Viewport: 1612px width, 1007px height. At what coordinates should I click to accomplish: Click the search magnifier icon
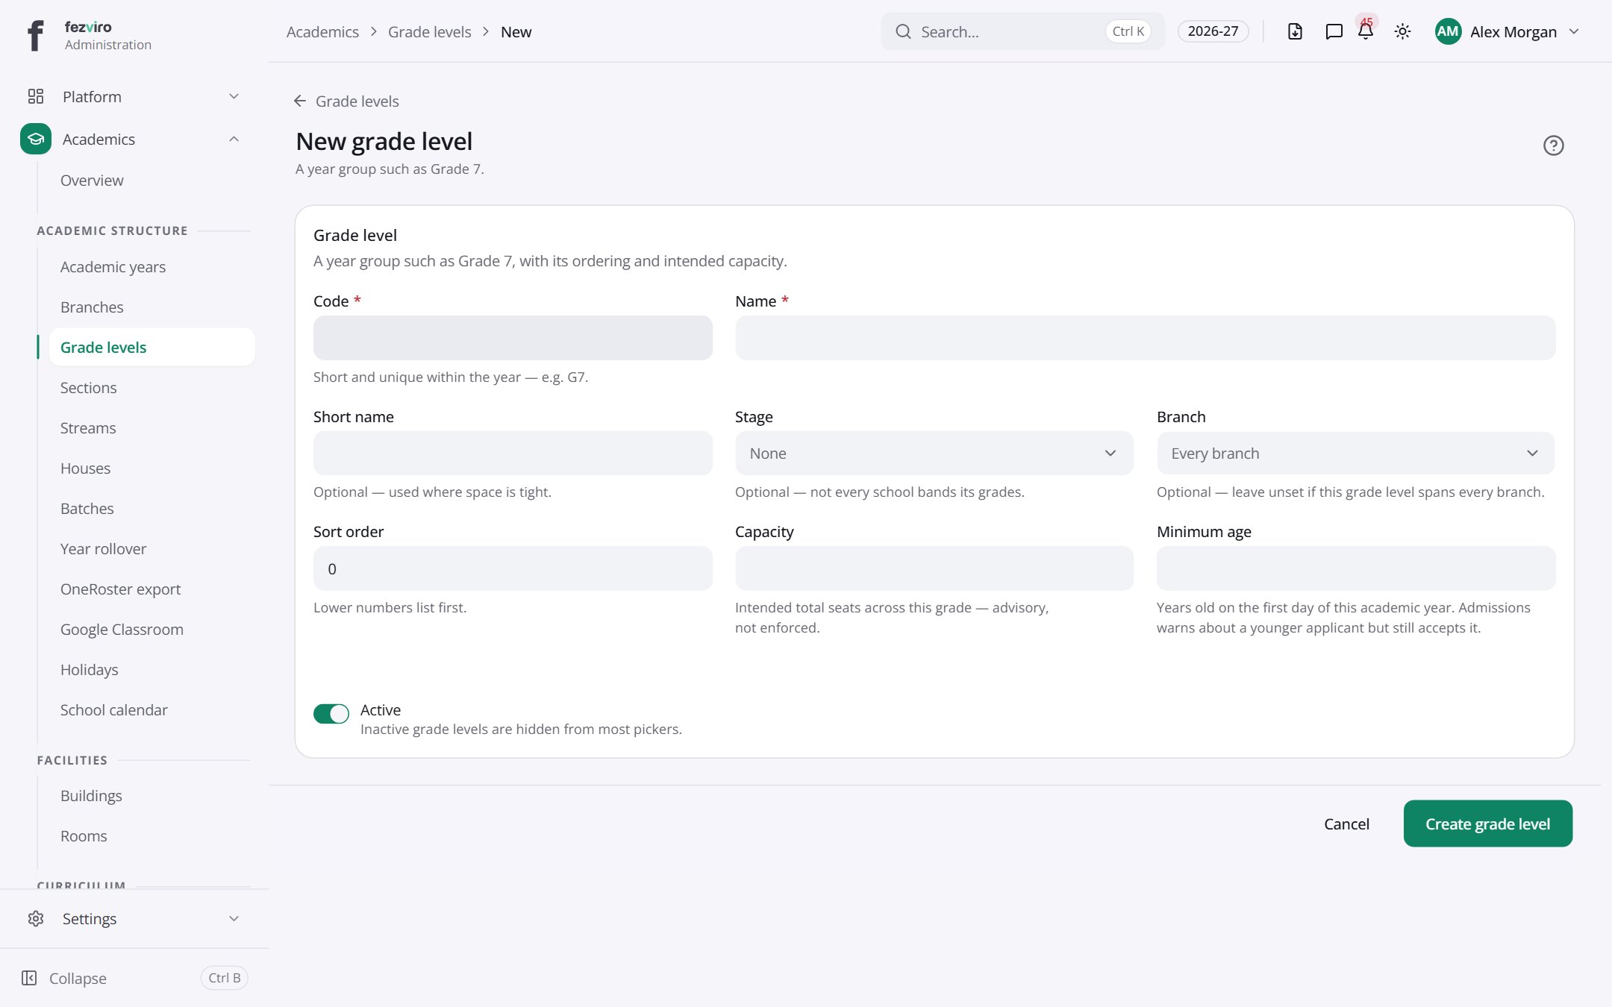point(903,31)
